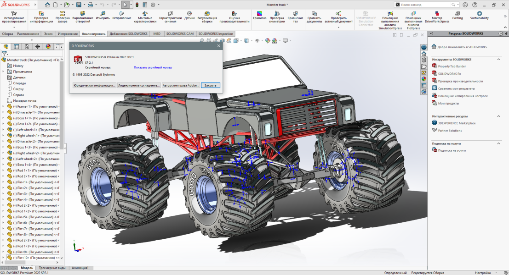Open File Explorer tab in task pane
Viewport: 509px width, 275px height.
pyautogui.click(x=423, y=66)
